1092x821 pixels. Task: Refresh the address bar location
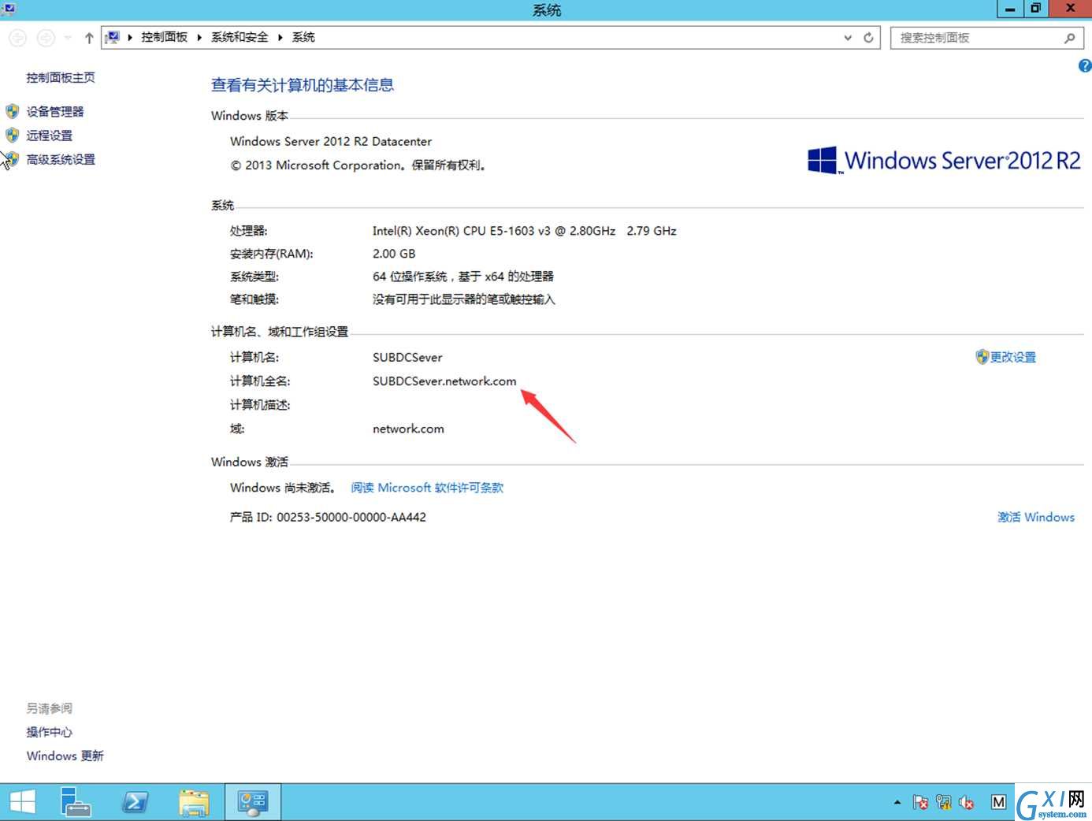pos(868,38)
